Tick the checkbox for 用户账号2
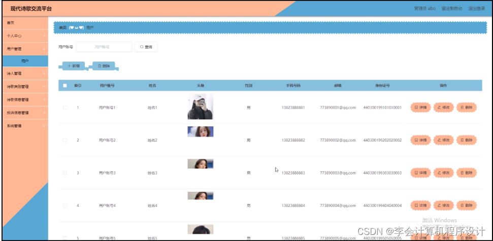The image size is (493, 241). click(65, 140)
